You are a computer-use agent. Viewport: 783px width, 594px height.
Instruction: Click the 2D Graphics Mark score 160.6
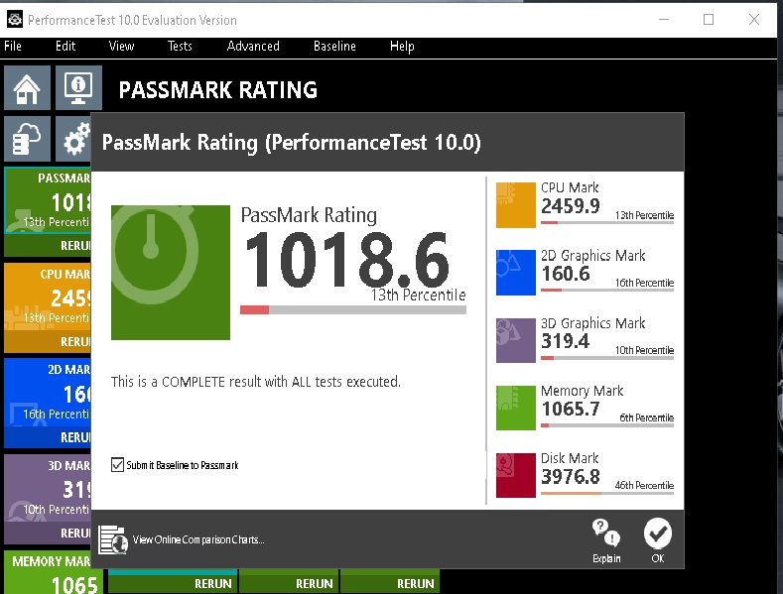pyautogui.click(x=566, y=274)
